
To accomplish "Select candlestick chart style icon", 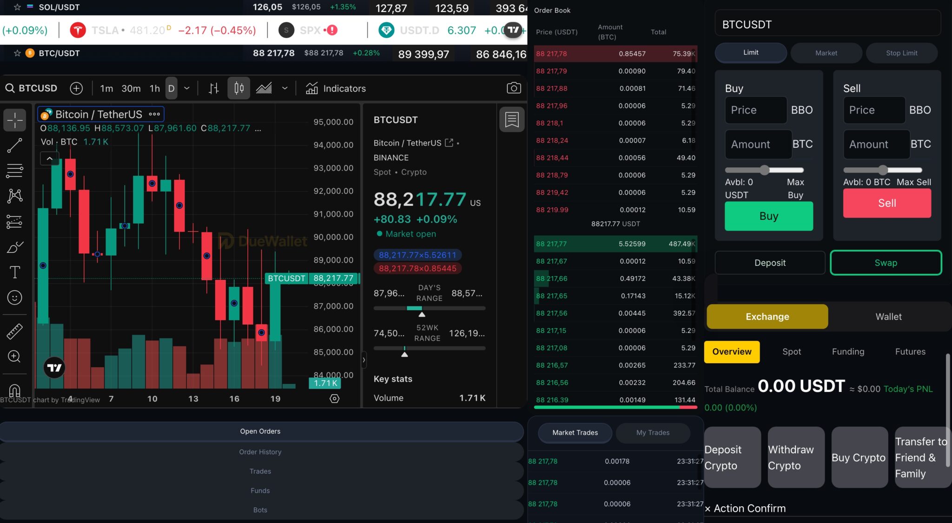I will (238, 88).
